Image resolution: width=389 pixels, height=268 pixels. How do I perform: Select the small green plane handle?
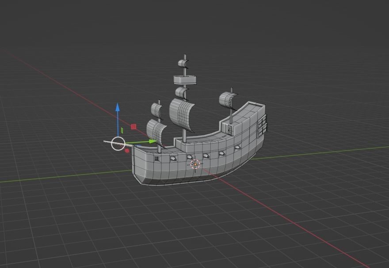click(122, 130)
